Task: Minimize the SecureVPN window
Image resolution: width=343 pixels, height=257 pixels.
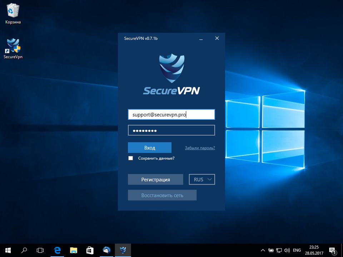Action: point(201,39)
